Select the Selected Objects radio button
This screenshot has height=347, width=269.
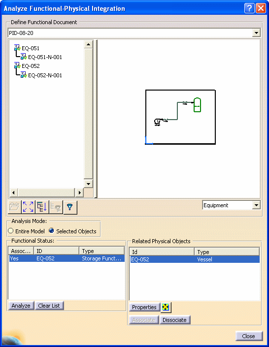(51, 231)
